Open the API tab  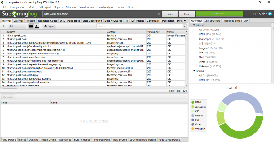246,21
